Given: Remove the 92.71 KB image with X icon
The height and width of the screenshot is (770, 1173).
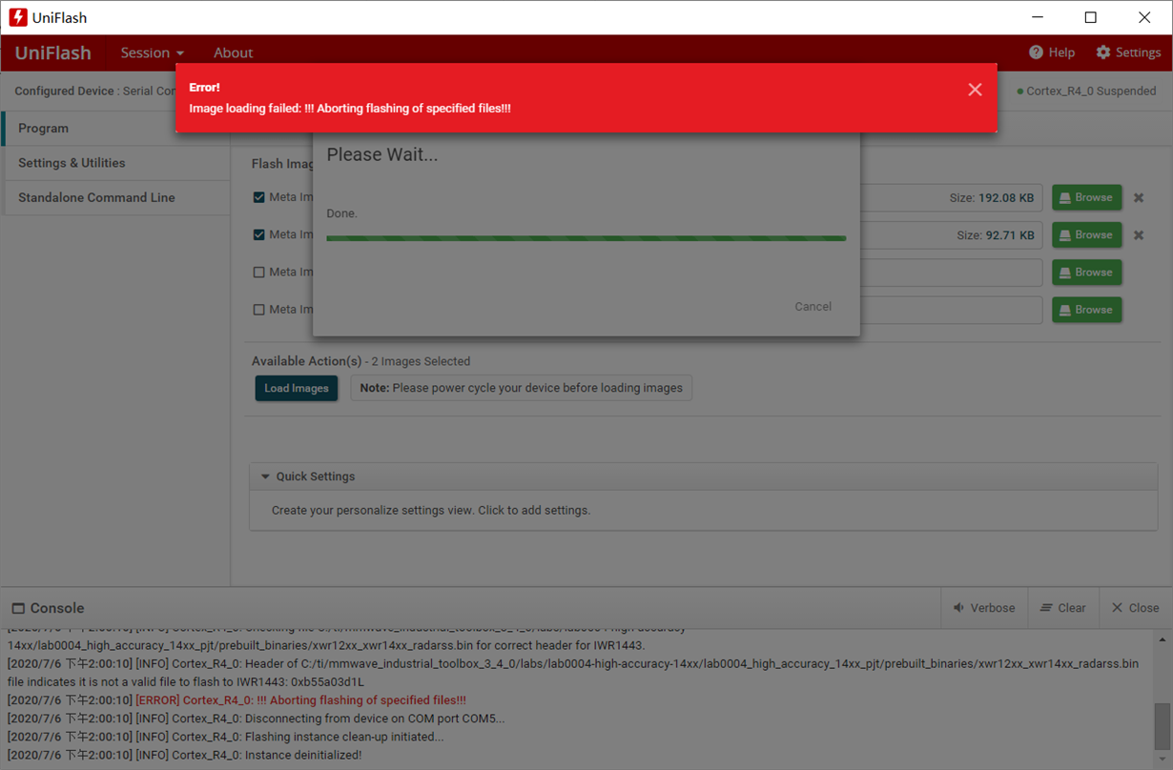Looking at the screenshot, I should coord(1139,235).
